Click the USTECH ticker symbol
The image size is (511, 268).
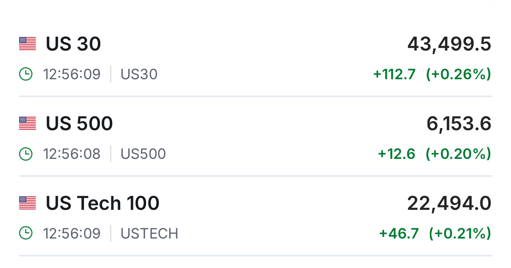click(149, 234)
